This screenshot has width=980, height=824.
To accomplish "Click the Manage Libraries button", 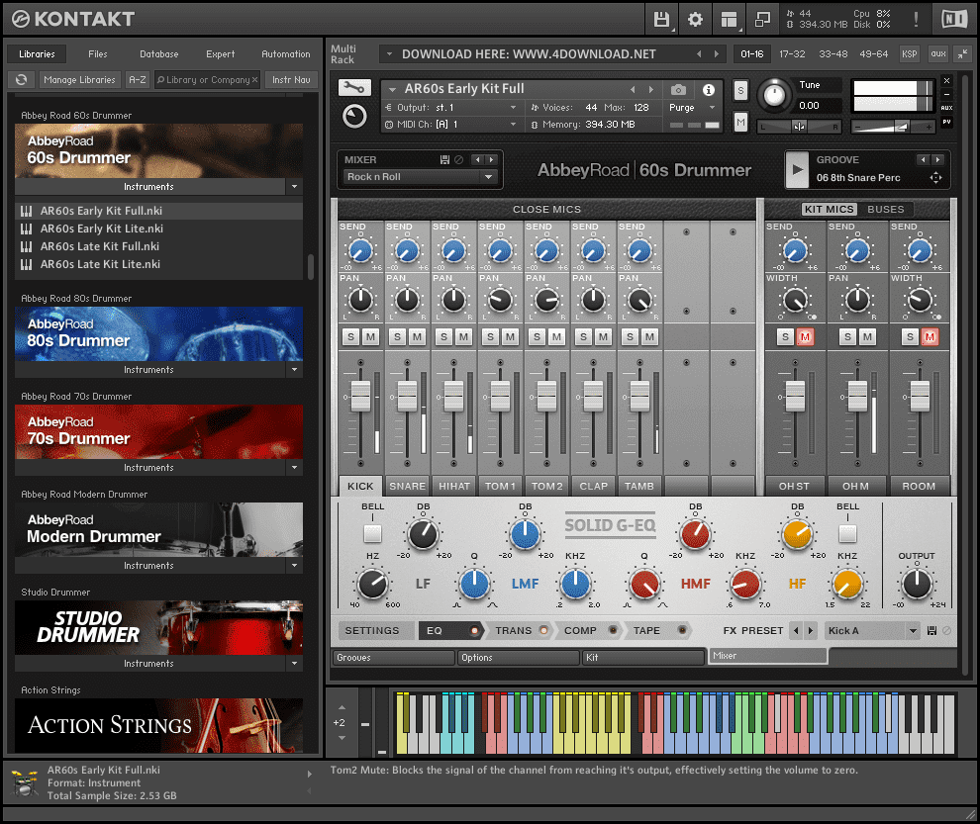I will [80, 79].
